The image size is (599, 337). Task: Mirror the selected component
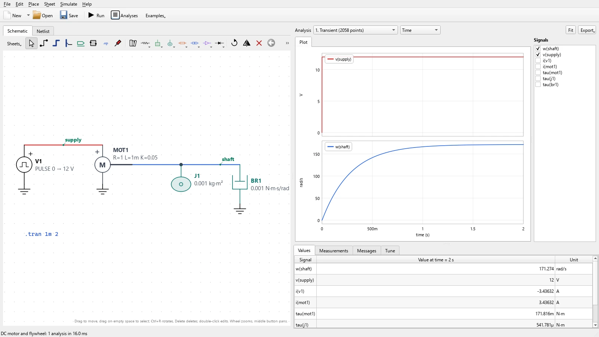247,43
